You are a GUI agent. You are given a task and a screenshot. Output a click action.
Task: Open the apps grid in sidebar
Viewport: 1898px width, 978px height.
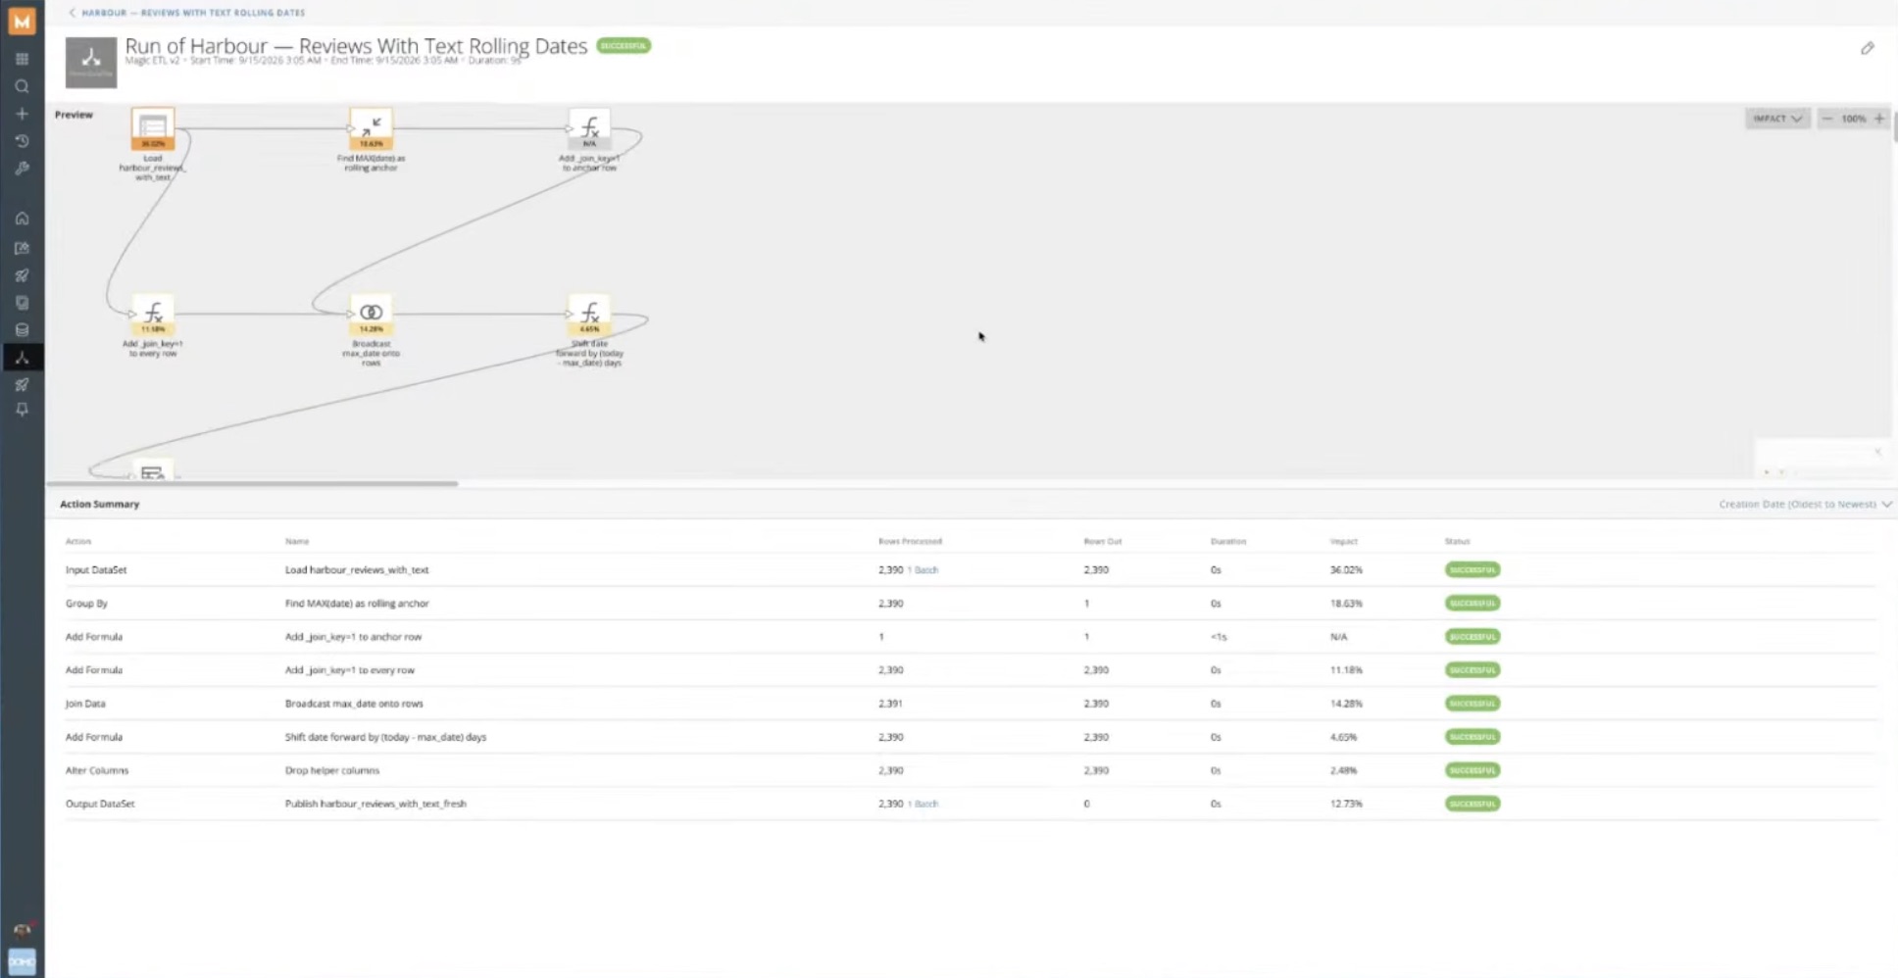click(x=22, y=59)
